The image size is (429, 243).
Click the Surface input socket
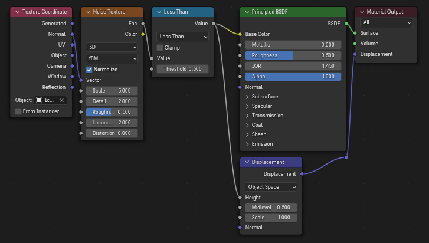355,33
